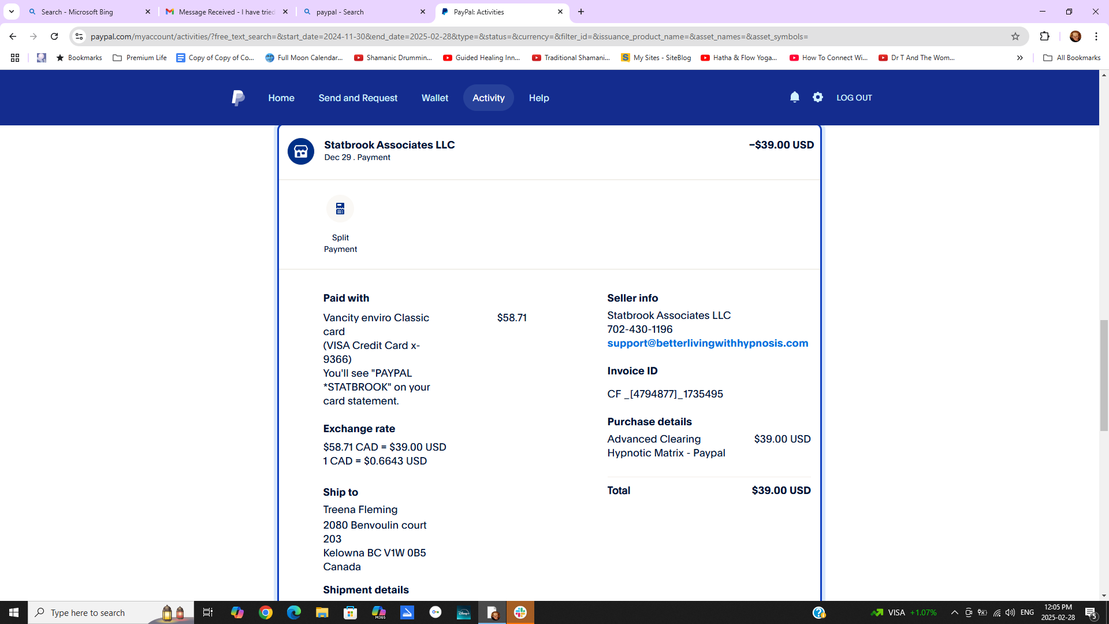1109x624 pixels.
Task: Reload the current page
Action: pyautogui.click(x=54, y=36)
